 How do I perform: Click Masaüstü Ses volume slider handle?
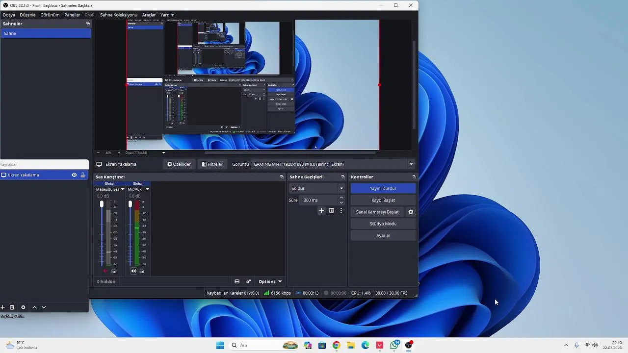coord(102,204)
